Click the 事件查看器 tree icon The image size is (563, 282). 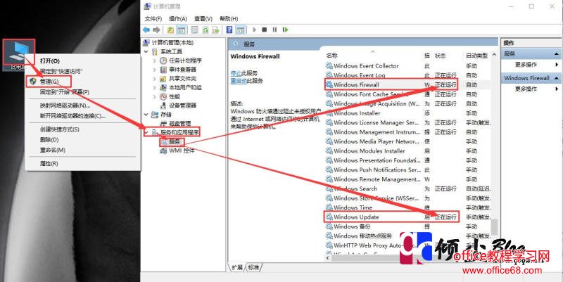[163, 70]
